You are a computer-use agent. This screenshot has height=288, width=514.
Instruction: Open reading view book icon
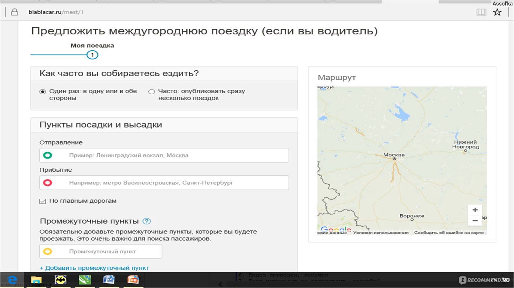coord(481,12)
